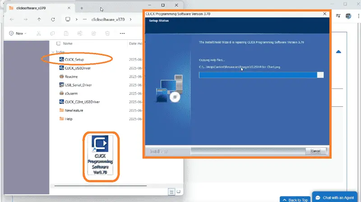
Task: Click the USB_Serial_Driver file icon
Action: click(61, 85)
